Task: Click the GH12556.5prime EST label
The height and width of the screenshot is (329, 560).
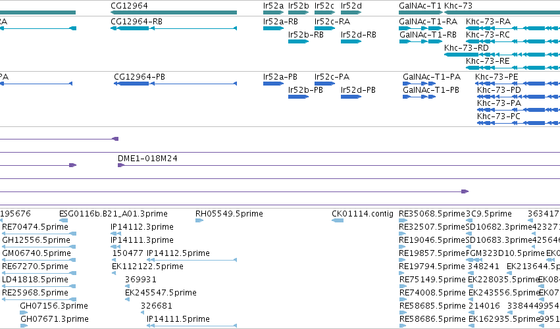Action: [36, 240]
